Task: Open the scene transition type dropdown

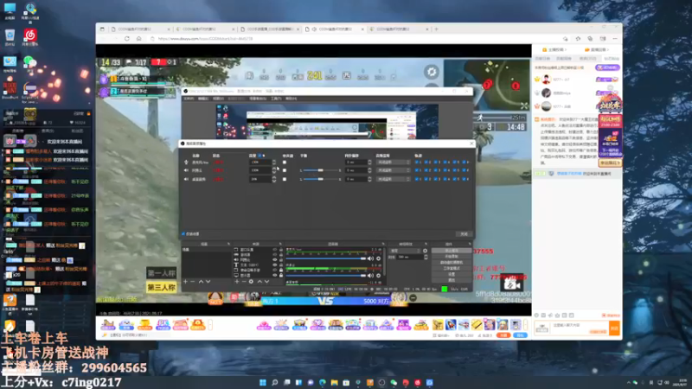Action: click(x=405, y=251)
